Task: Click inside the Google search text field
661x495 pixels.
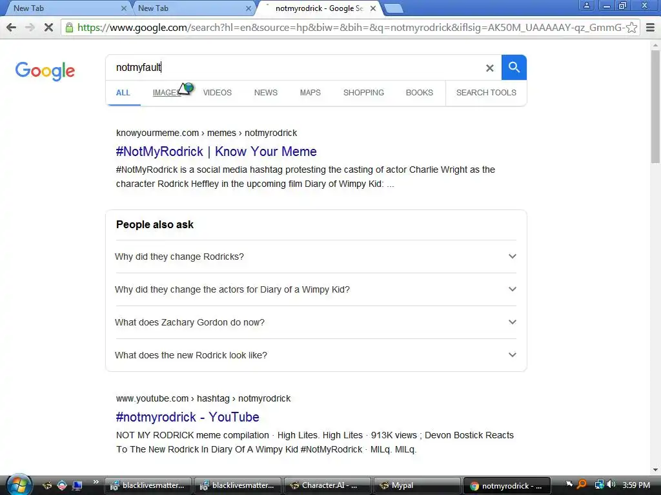Action: 295,67
